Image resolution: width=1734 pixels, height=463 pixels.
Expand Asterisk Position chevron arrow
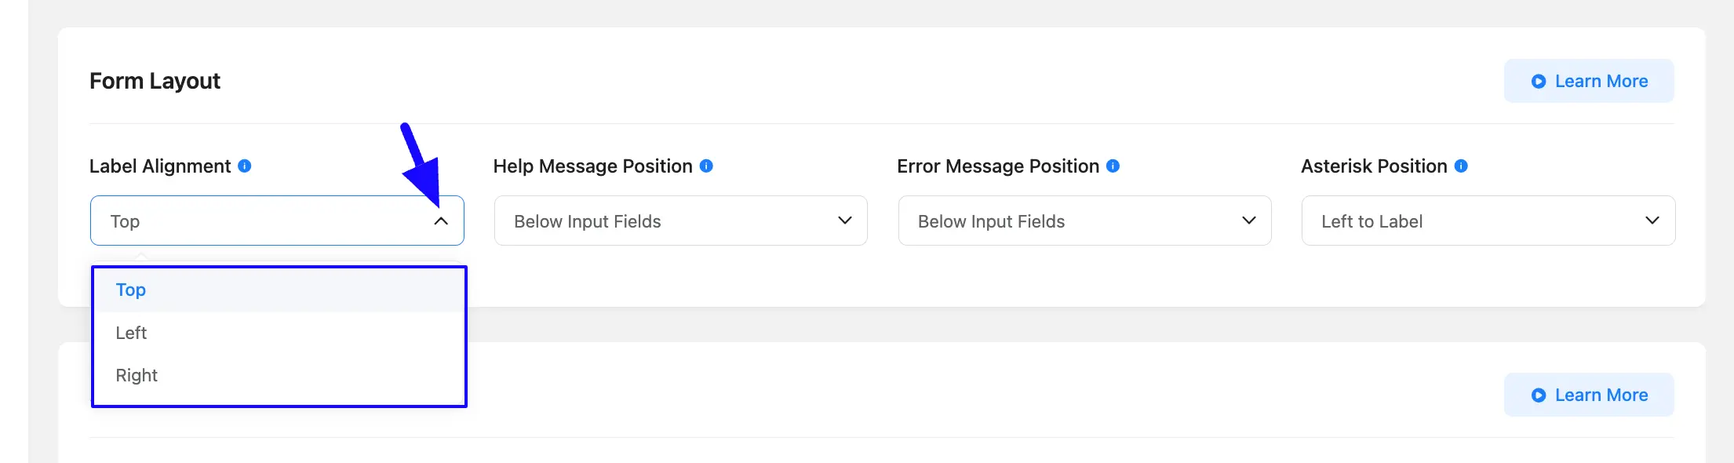point(1652,221)
